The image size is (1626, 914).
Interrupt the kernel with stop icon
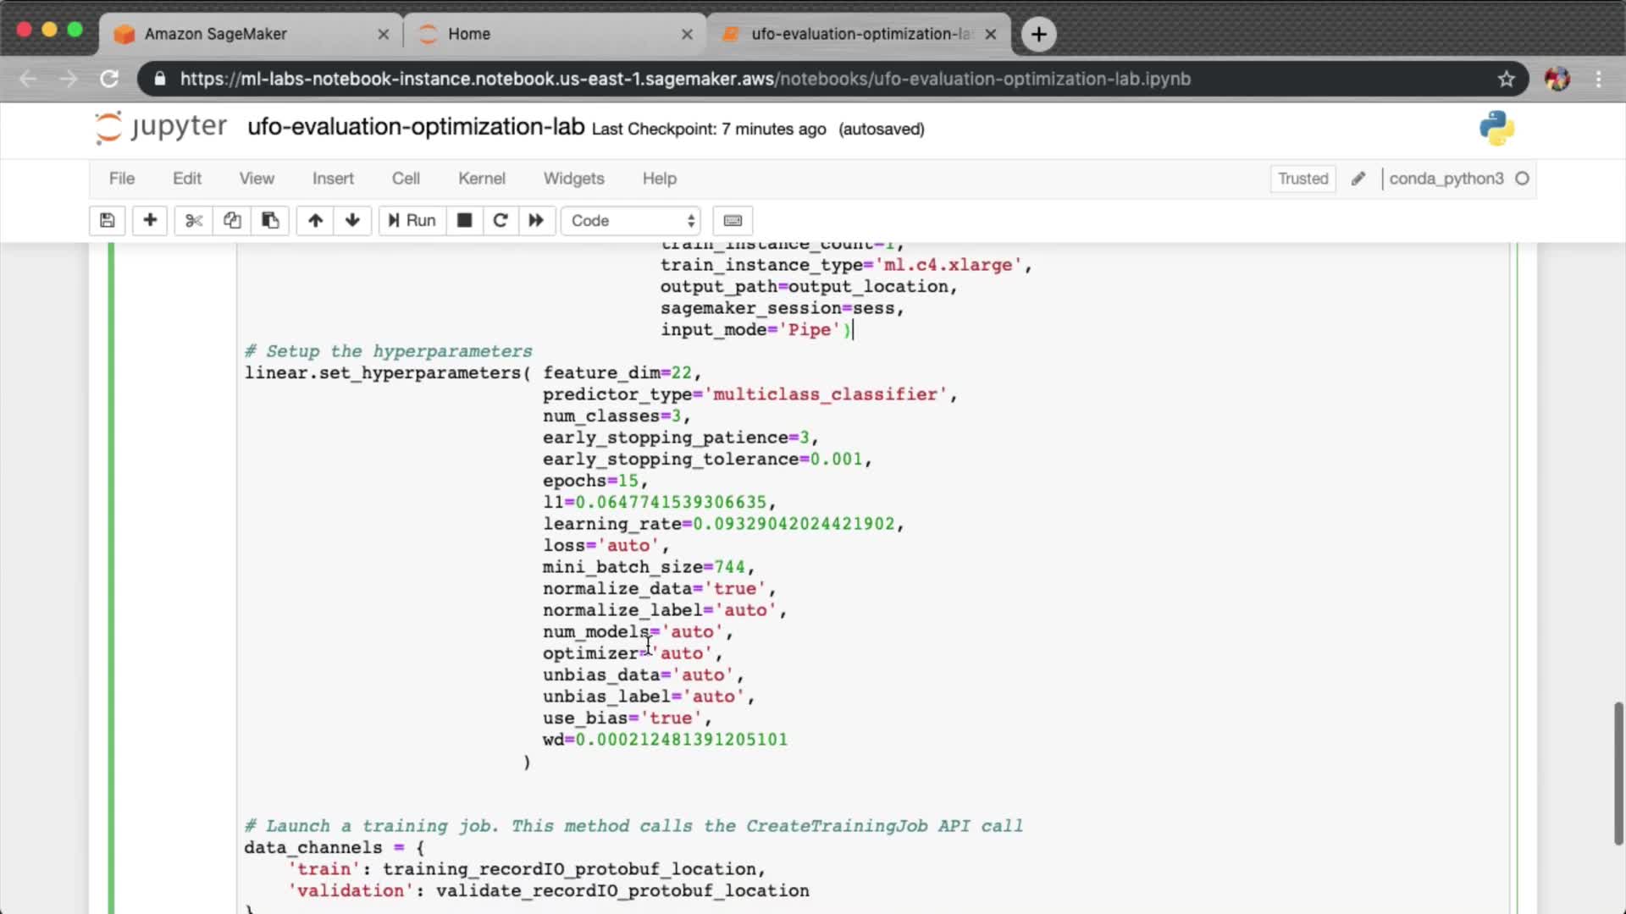click(464, 221)
